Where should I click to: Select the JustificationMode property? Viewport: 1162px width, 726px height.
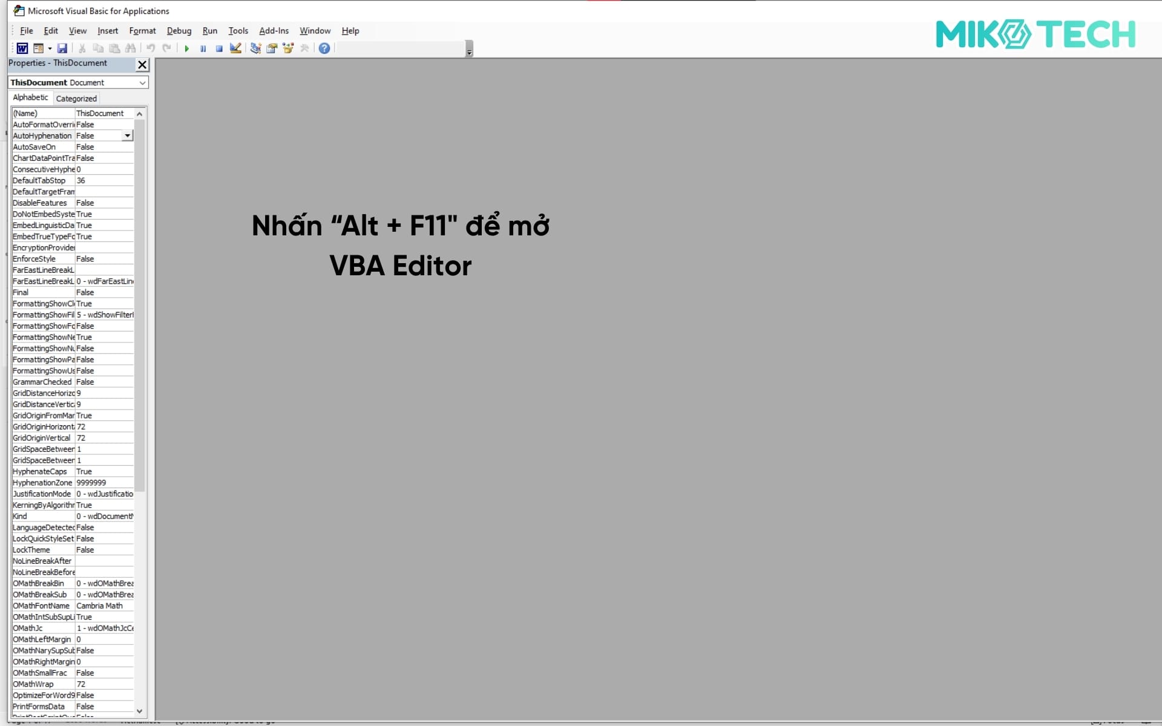point(73,494)
